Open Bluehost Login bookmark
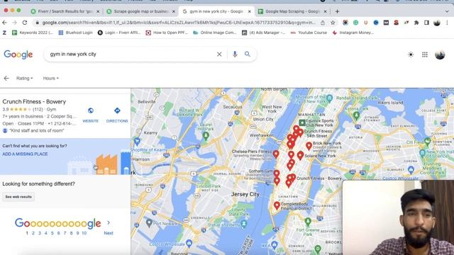Screen dimensions: 454x255 point(76,33)
